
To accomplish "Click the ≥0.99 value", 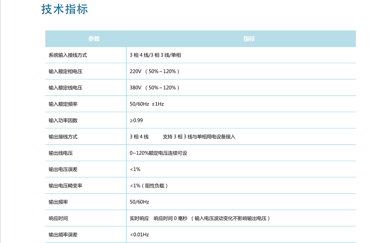I will (x=136, y=120).
